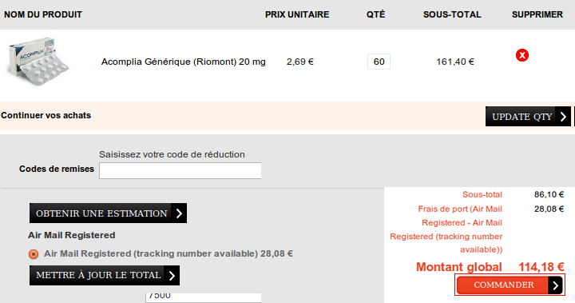Screen dimensions: 575x303
Task: Focus the discount code input field
Action: (180, 171)
